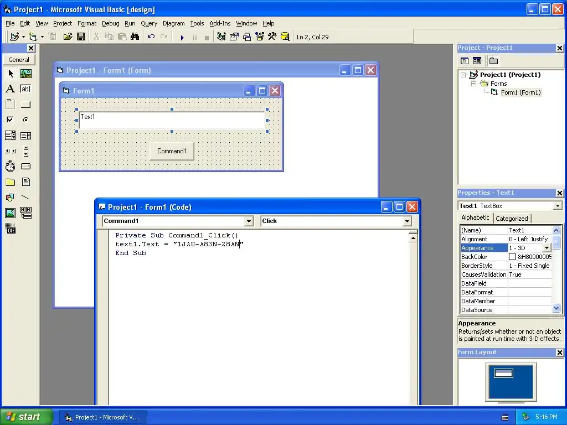Screen dimensions: 567x425
Task: Open the Project menu
Action: click(x=63, y=23)
